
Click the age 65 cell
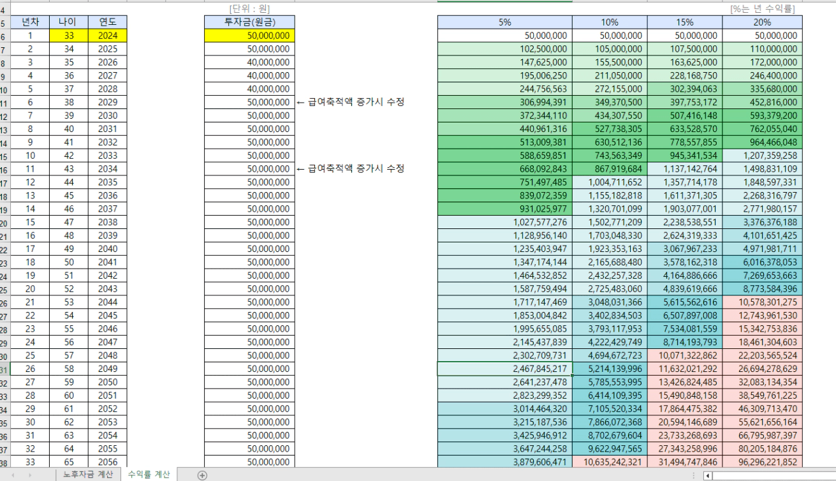(69, 462)
